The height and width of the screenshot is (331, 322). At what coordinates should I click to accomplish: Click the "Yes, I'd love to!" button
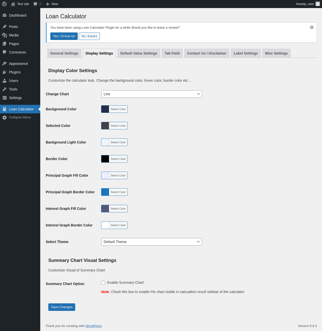pyautogui.click(x=64, y=36)
